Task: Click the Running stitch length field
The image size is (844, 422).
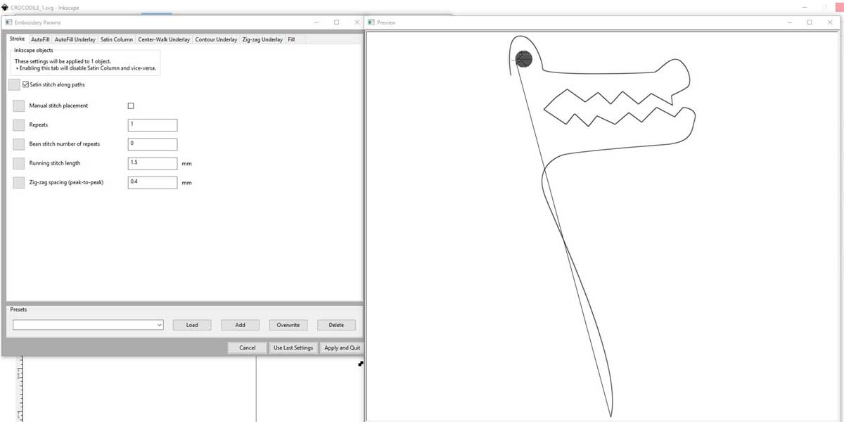Action: pos(153,163)
